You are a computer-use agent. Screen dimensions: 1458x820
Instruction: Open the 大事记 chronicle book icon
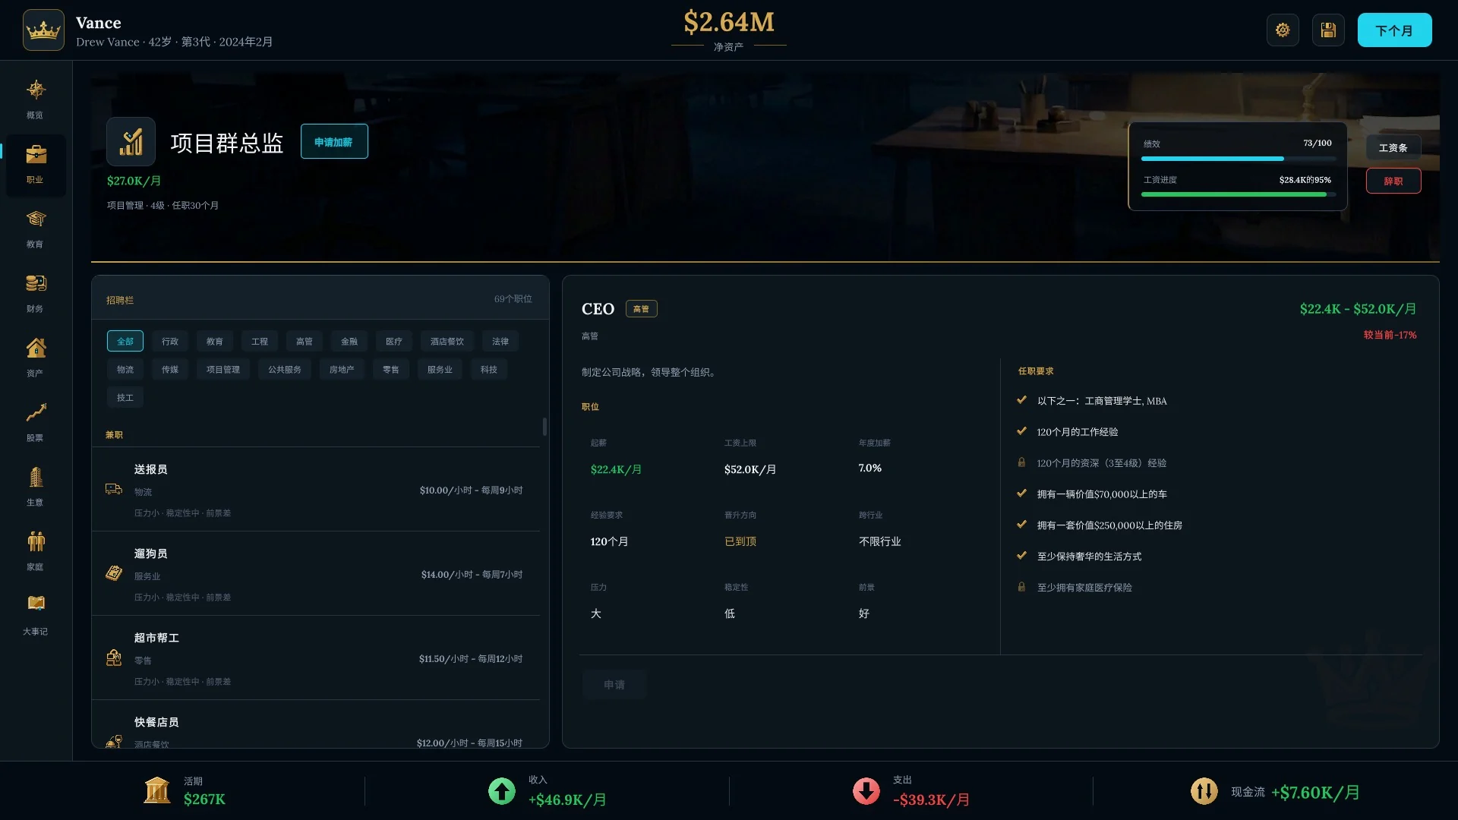[x=35, y=604]
